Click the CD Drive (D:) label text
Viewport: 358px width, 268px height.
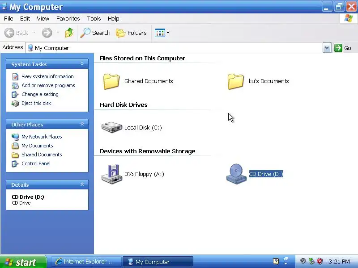pyautogui.click(x=266, y=174)
